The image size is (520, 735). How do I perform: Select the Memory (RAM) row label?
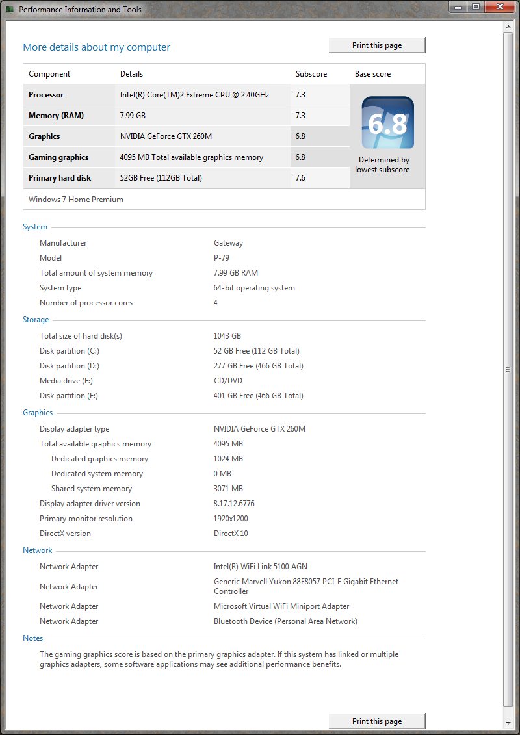coord(57,115)
